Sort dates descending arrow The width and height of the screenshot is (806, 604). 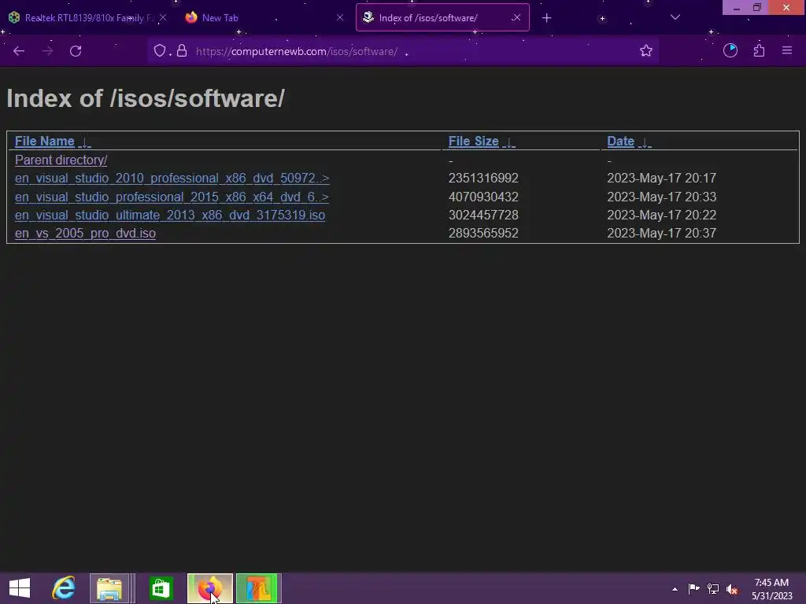pyautogui.click(x=645, y=142)
